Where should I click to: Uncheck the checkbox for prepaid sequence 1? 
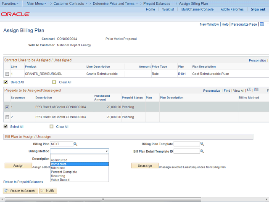(x=7, y=107)
